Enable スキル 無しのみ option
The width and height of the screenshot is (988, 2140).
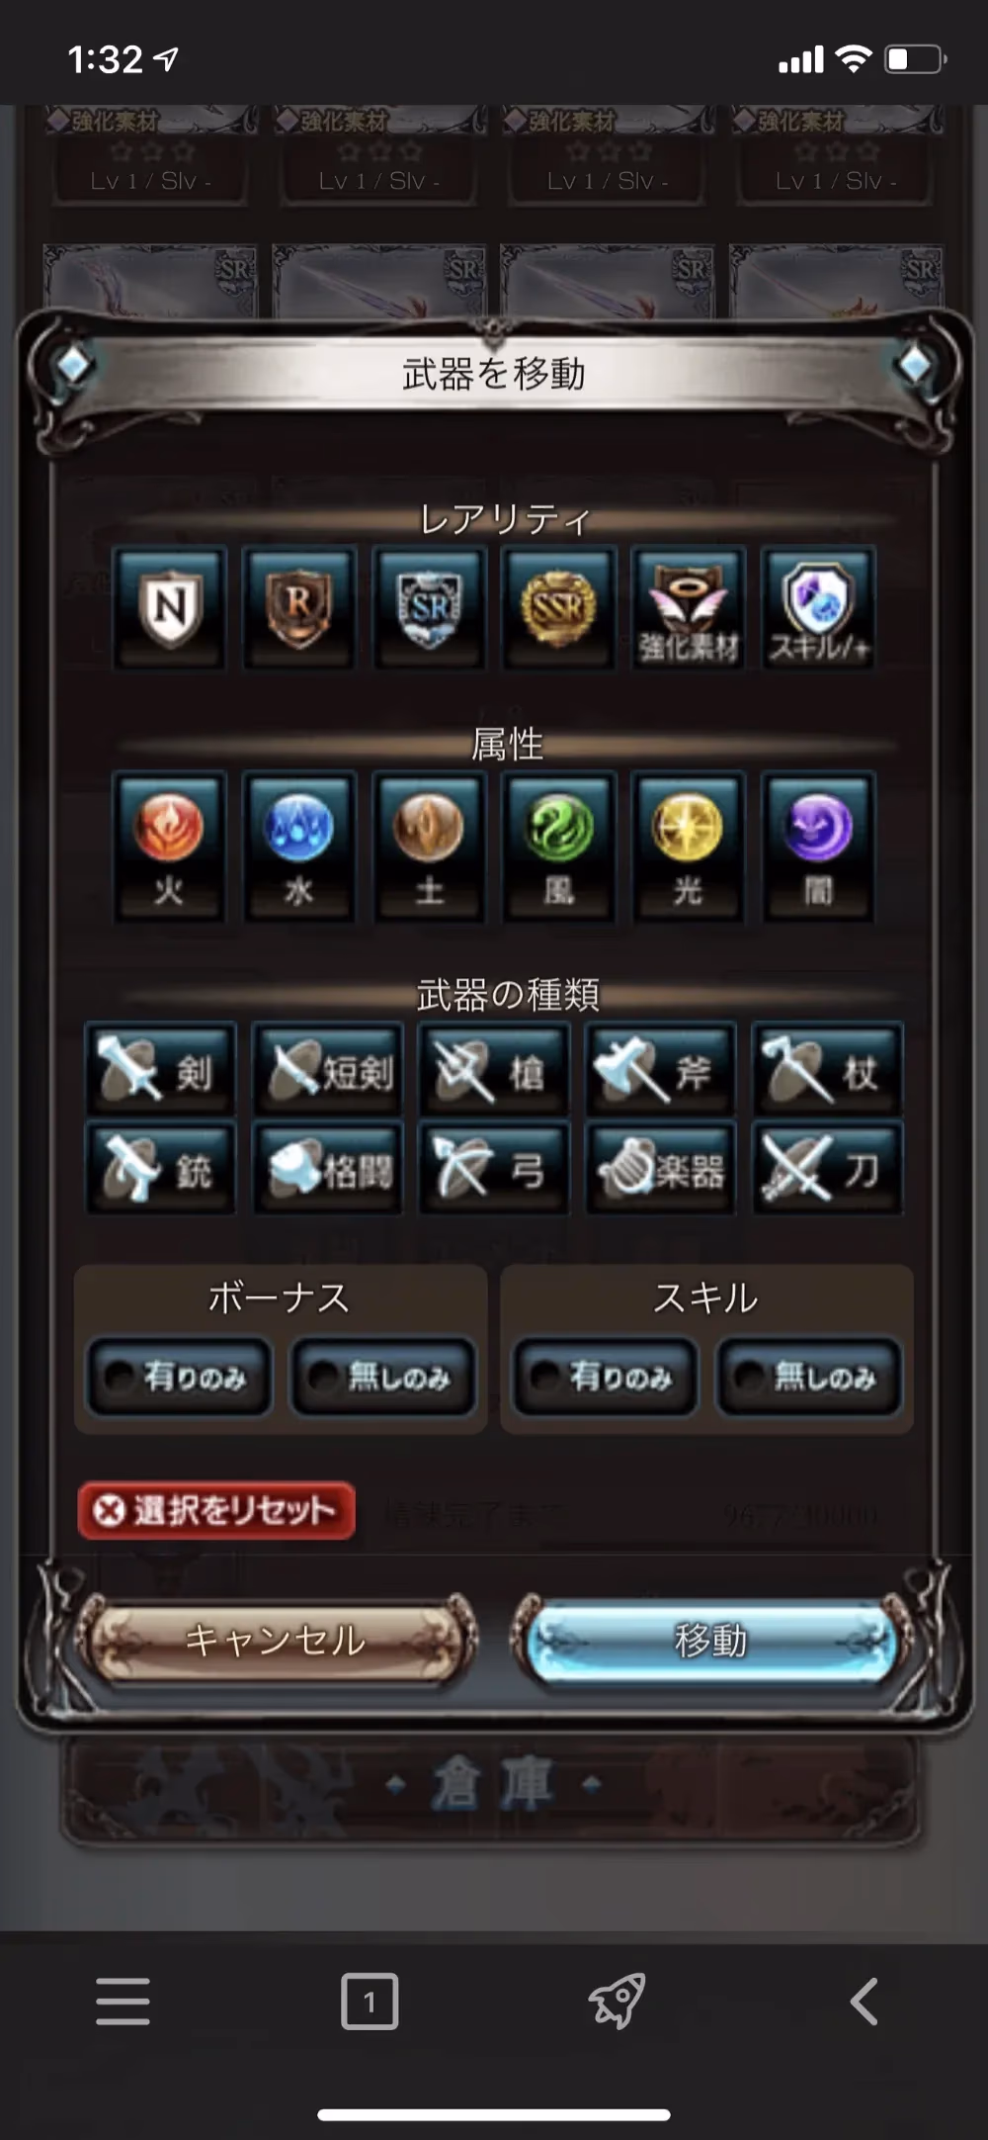pyautogui.click(x=809, y=1377)
